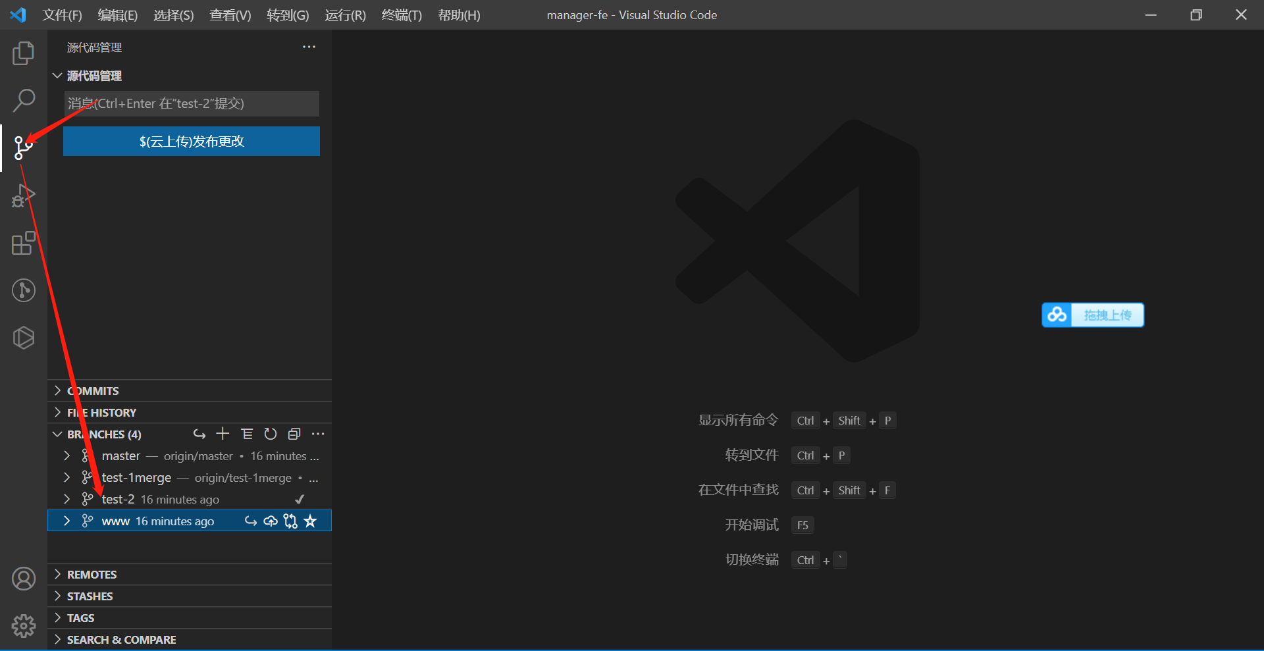Select the master branch row
1264x651 pixels.
[x=190, y=456]
